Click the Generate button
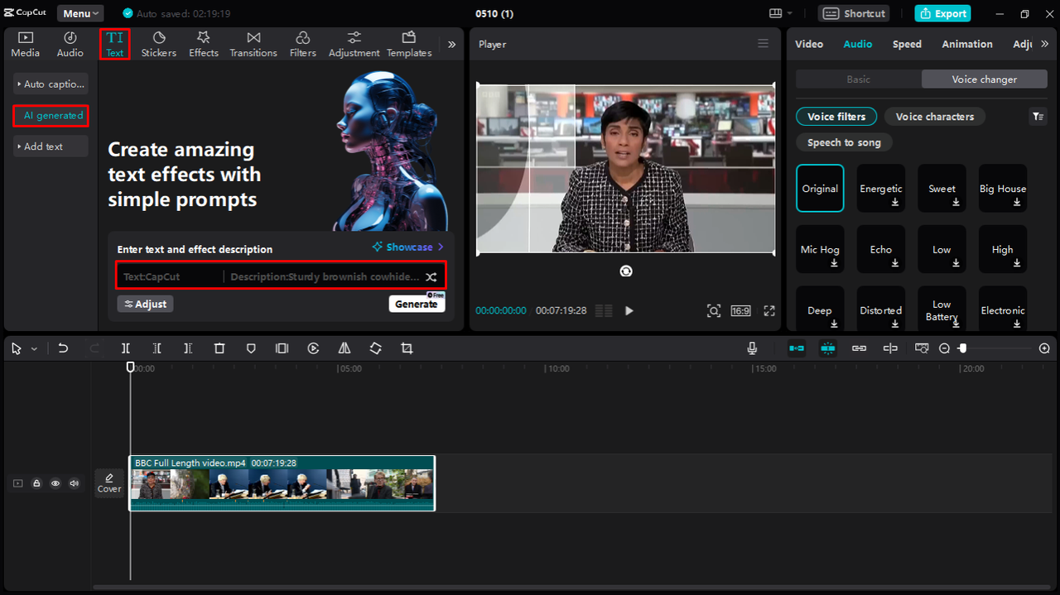Viewport: 1060px width, 595px height. 416,304
